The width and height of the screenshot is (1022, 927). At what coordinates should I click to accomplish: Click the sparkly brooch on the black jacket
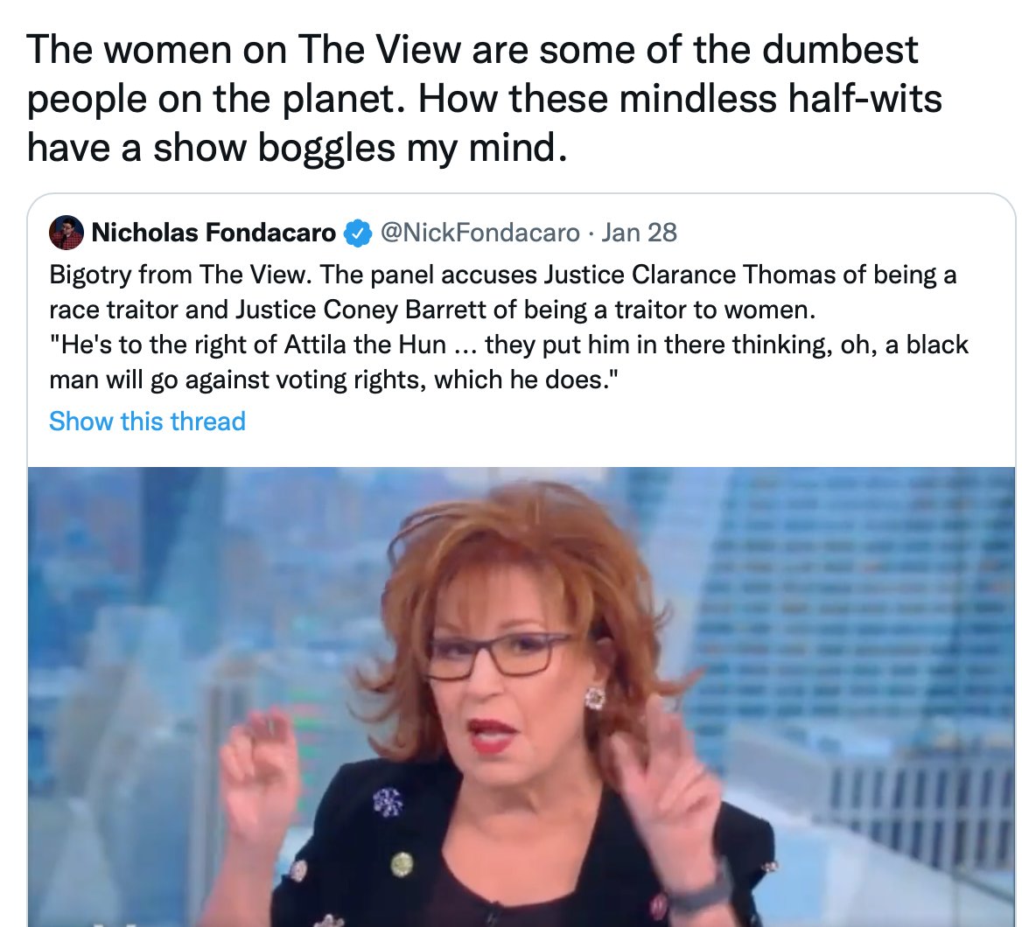coord(388,802)
